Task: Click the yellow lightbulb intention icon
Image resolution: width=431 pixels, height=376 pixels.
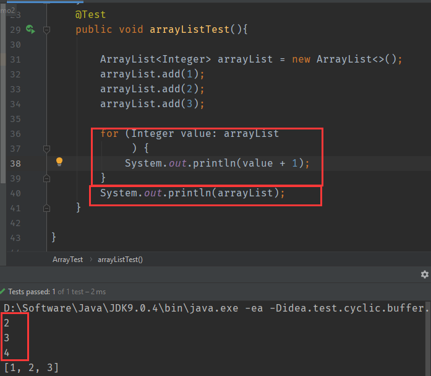Action: [59, 162]
